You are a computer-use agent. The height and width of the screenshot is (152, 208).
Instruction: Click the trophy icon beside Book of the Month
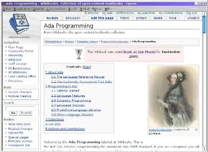tap(79, 54)
